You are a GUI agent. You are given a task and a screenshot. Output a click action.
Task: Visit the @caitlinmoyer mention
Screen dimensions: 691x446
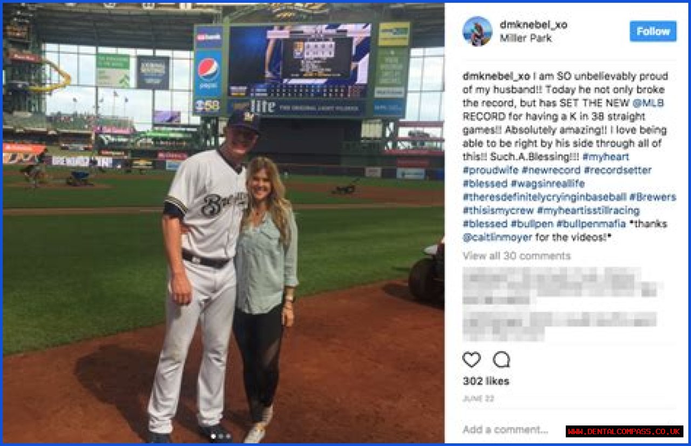497,237
